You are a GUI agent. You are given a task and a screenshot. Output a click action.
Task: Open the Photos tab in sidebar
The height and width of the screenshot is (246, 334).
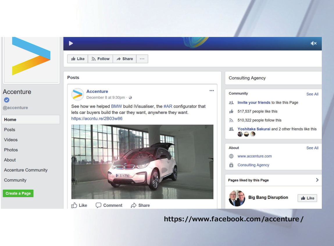(x=11, y=150)
